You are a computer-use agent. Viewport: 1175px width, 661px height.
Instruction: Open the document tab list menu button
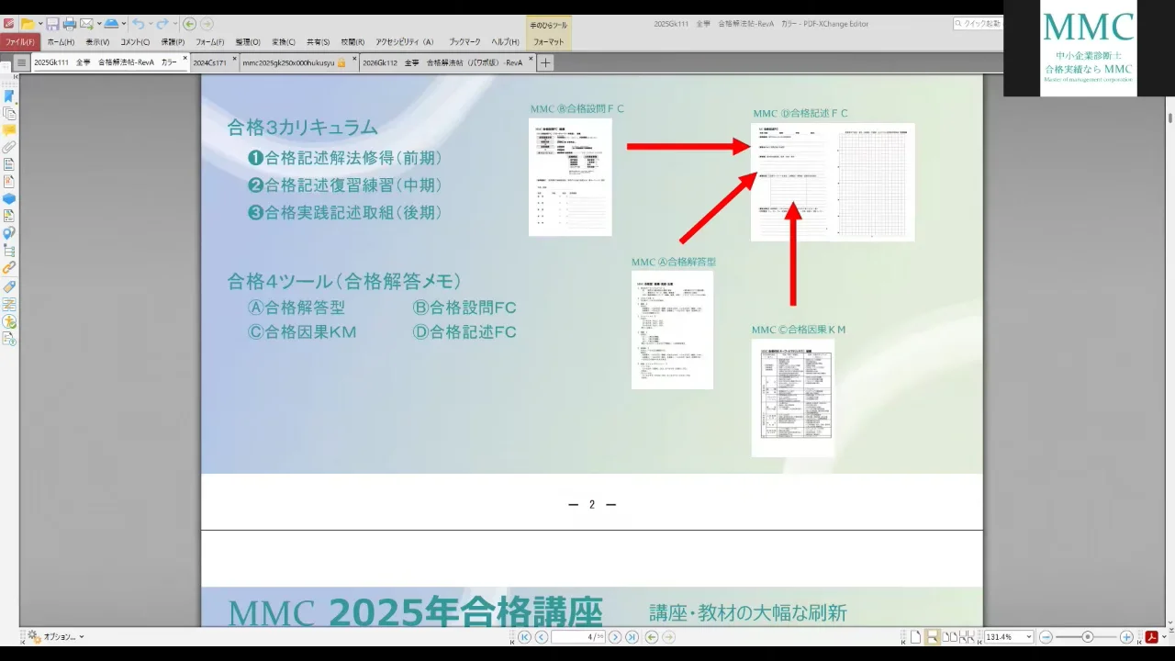pos(22,62)
